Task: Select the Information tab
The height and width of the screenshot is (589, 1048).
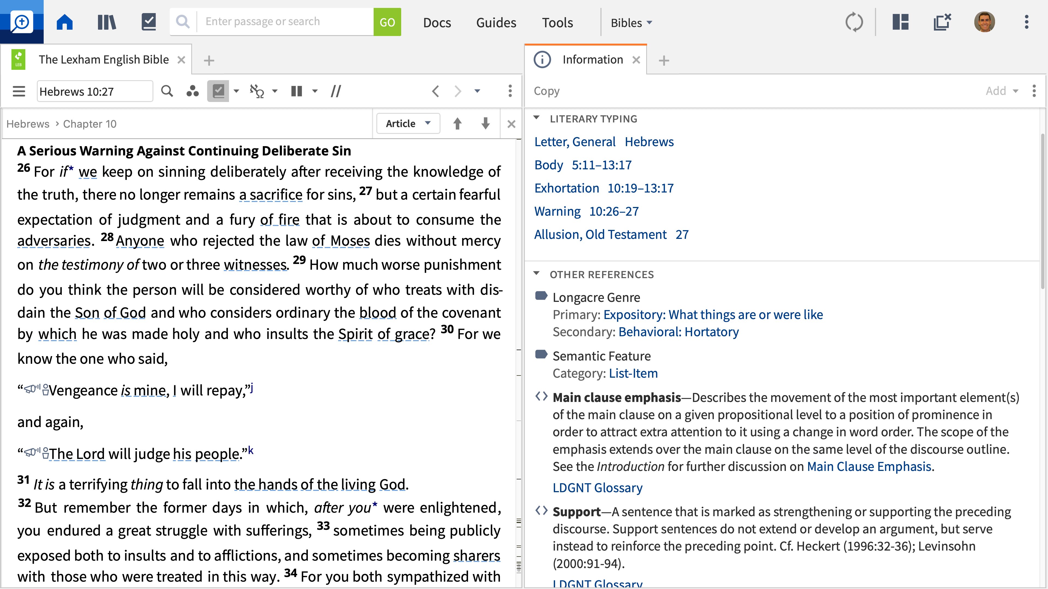Action: (592, 60)
